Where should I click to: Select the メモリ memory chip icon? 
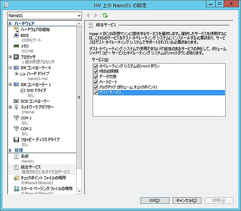(16, 46)
